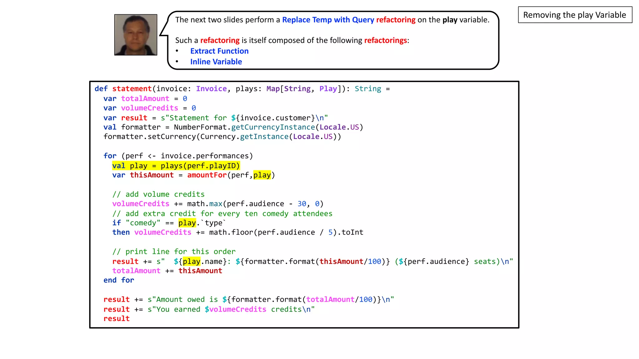Screen dimensions: 639x359
Task: Click the final 'result' return line
Action: pyautogui.click(x=116, y=318)
